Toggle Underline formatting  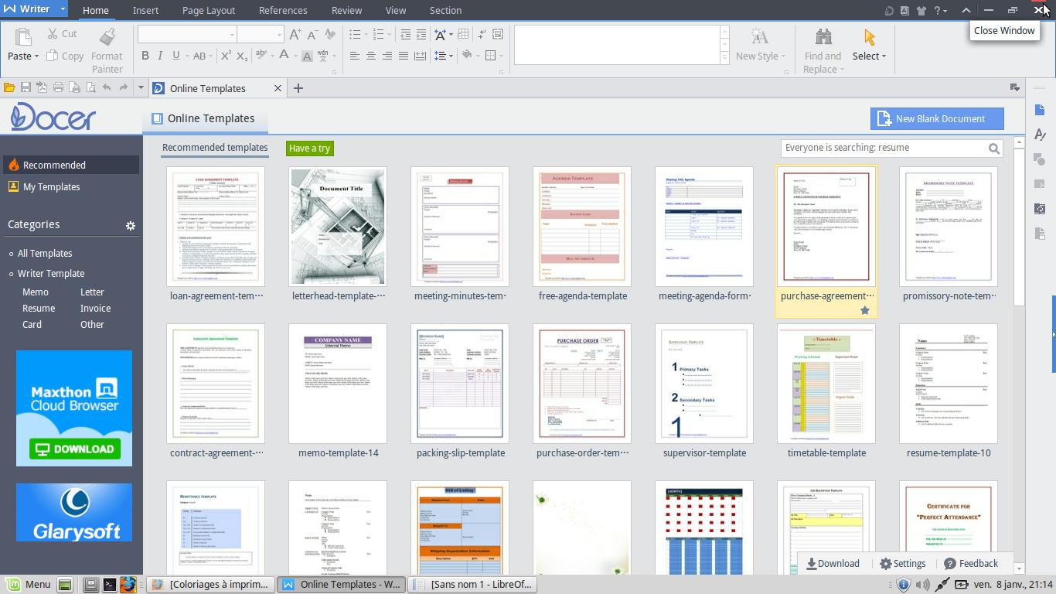176,56
